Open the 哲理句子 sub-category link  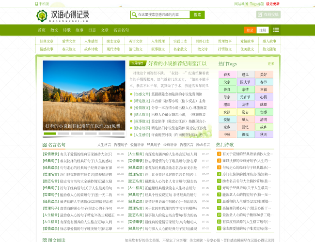(121, 145)
